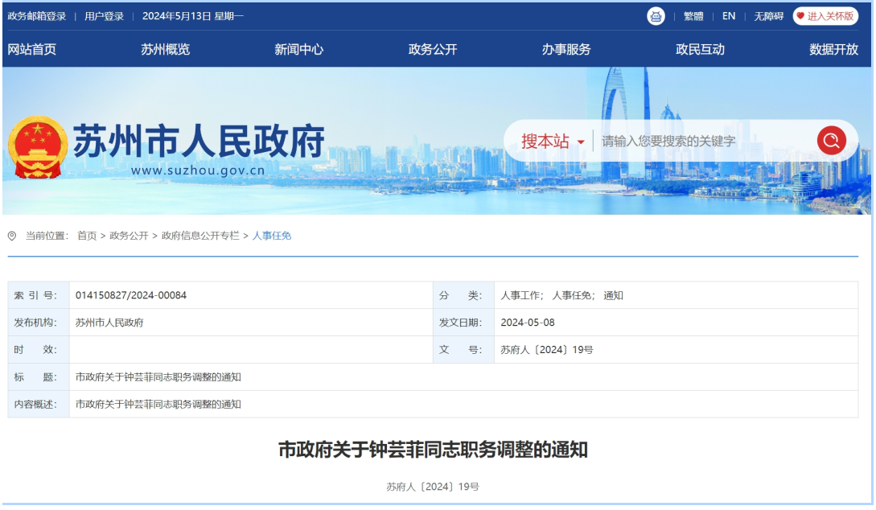Enable 无障碍 accessibility mode
The width and height of the screenshot is (876, 510).
point(768,16)
